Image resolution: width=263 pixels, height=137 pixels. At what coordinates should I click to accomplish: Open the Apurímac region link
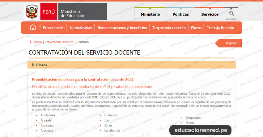click(x=47, y=126)
